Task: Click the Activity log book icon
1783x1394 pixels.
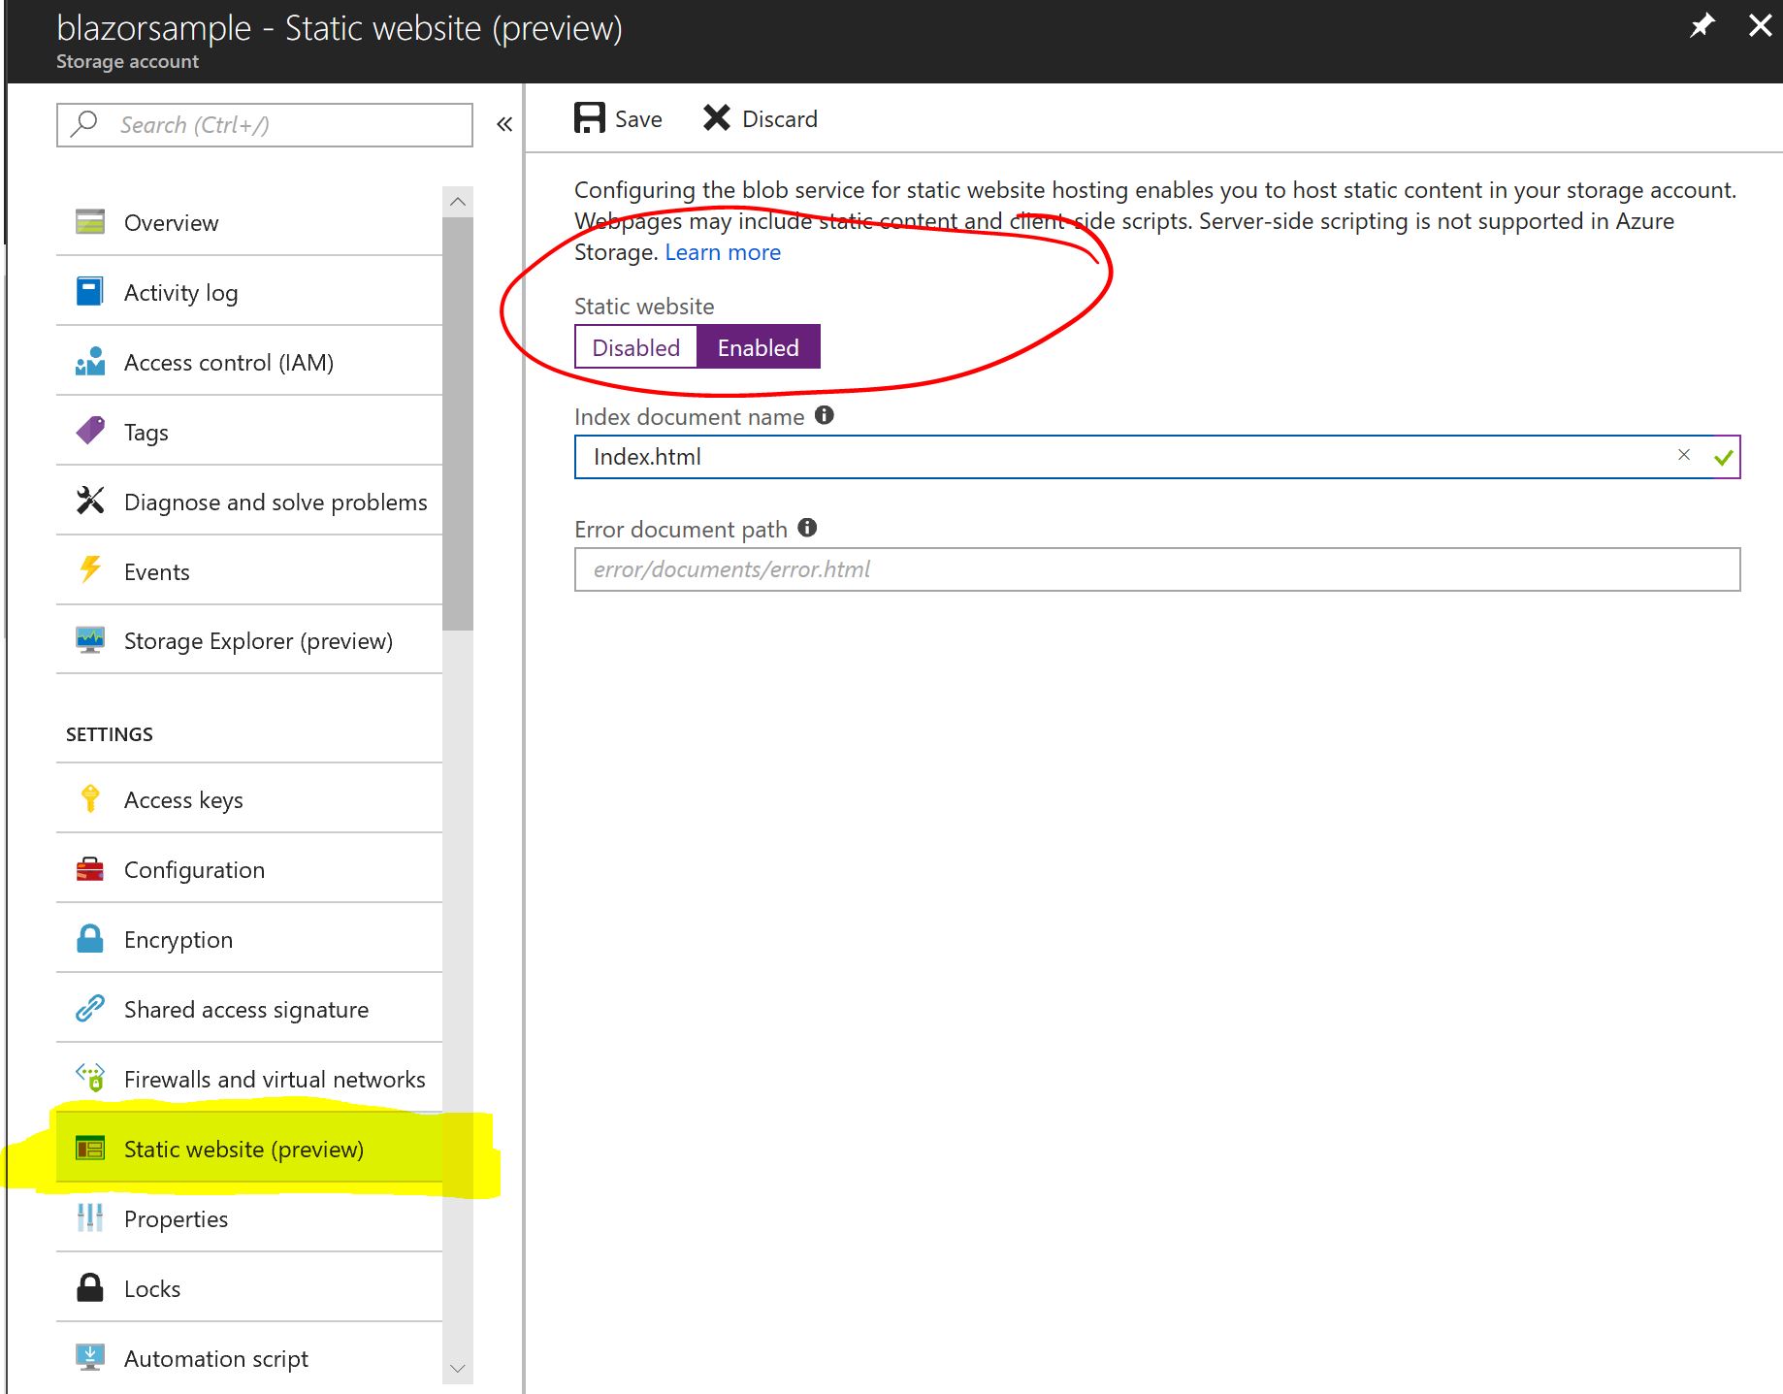Action: click(90, 292)
